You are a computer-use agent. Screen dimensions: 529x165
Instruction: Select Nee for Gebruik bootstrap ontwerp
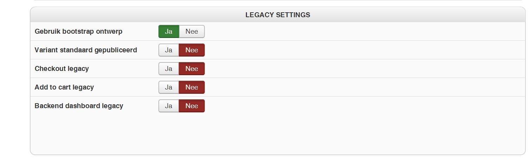click(192, 31)
